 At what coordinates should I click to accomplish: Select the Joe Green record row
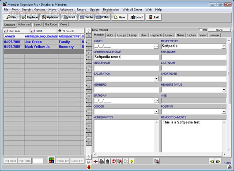44,42
